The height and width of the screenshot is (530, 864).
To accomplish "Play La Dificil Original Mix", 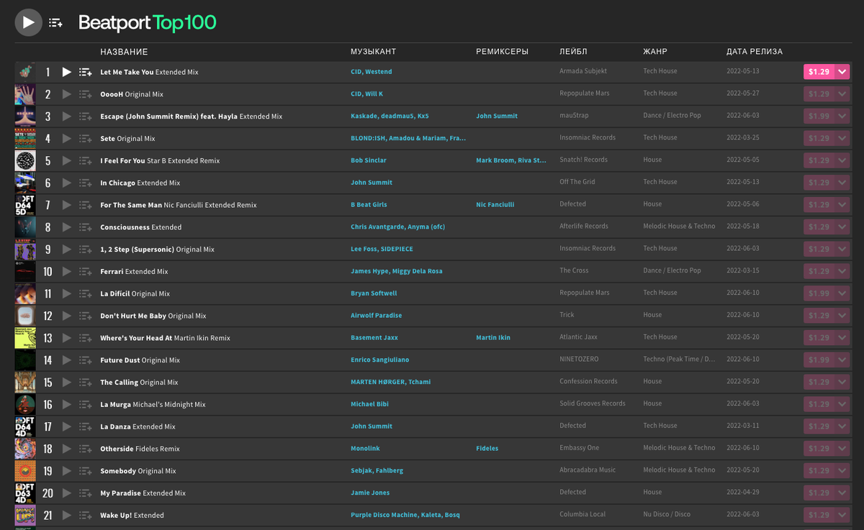I will tap(67, 294).
